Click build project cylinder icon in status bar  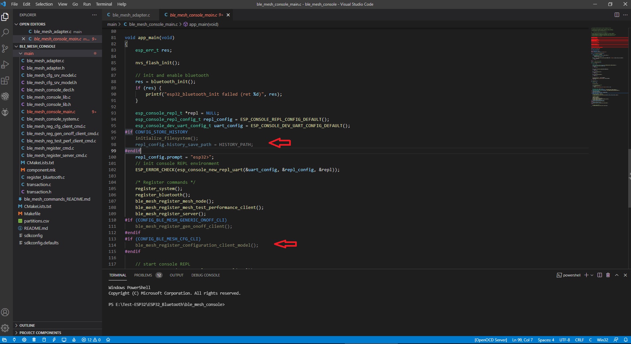click(44, 340)
